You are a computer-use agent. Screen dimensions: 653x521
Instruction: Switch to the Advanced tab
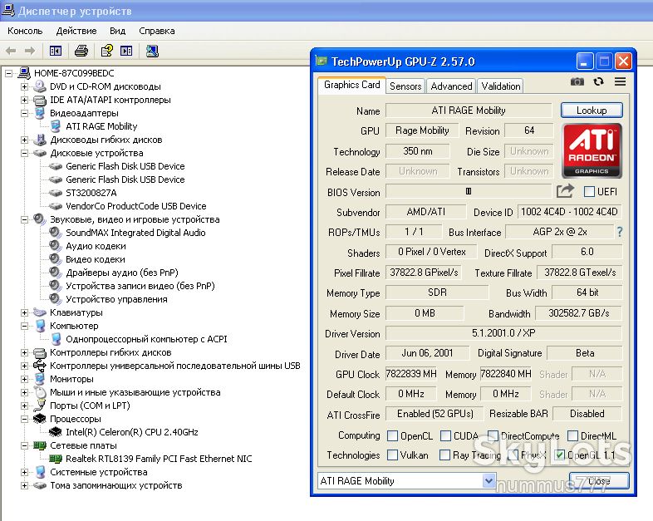451,86
